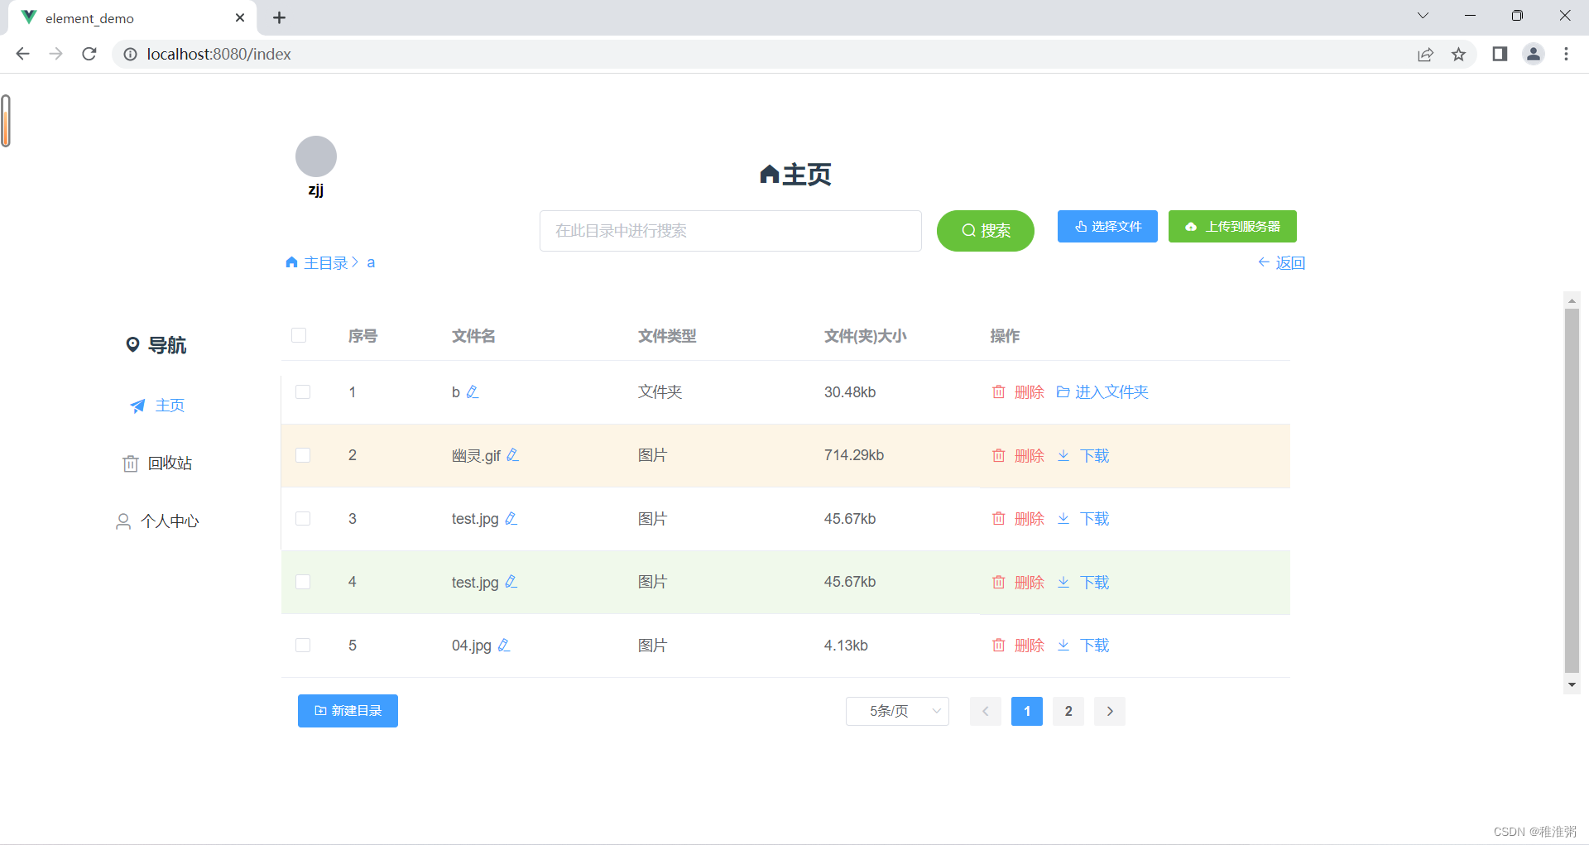1589x845 pixels.
Task: Click the previous page left chevron
Action: [986, 711]
